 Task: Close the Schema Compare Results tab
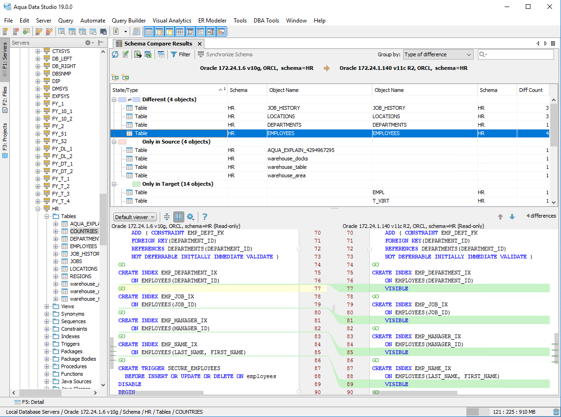200,44
